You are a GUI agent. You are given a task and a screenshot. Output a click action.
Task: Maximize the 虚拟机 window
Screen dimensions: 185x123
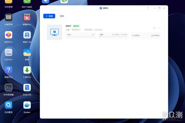click(160, 8)
